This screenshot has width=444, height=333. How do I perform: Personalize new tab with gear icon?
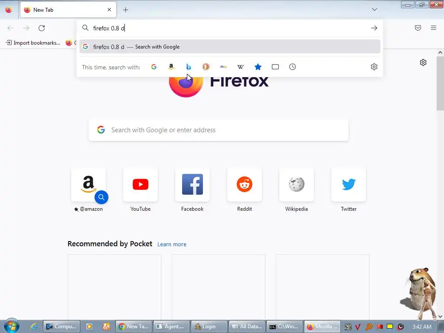423,62
